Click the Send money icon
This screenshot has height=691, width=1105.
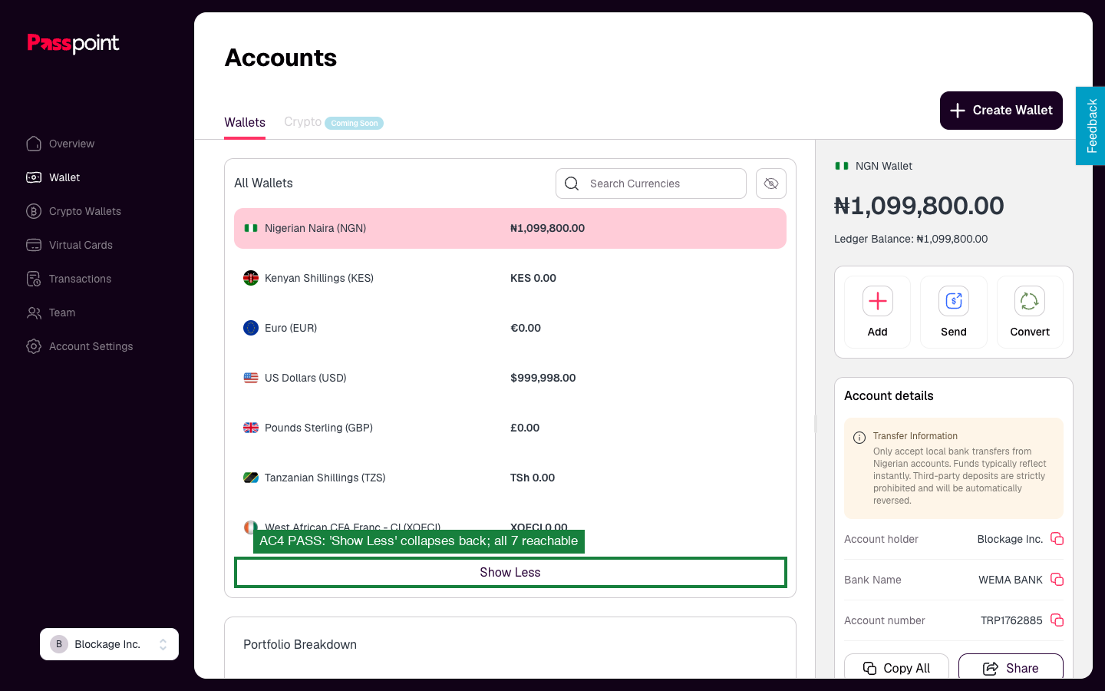point(954,301)
